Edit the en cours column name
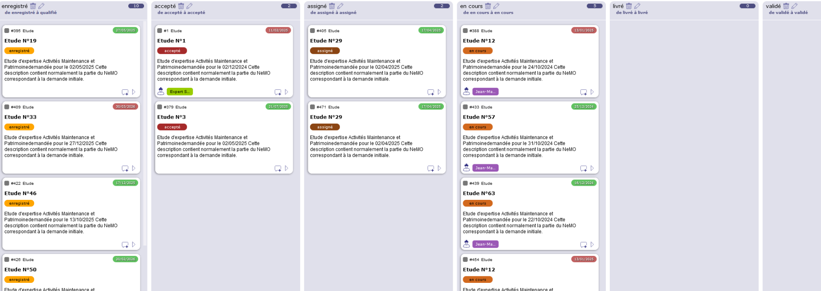 point(496,6)
